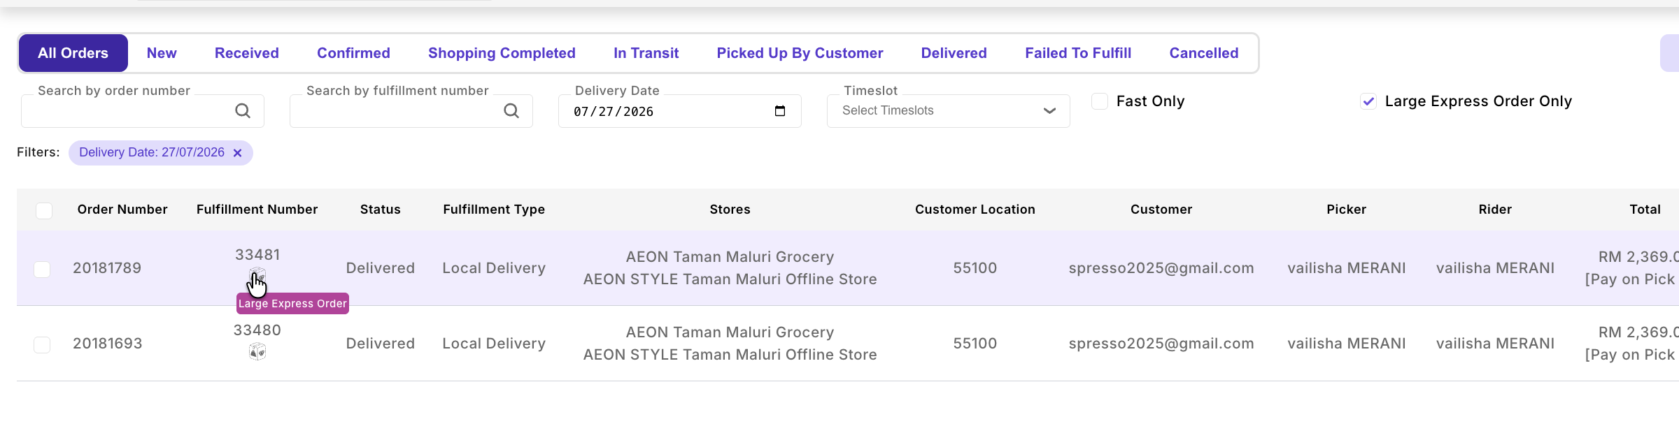This screenshot has width=1679, height=433.
Task: Open order number 20181789
Action: point(107,268)
